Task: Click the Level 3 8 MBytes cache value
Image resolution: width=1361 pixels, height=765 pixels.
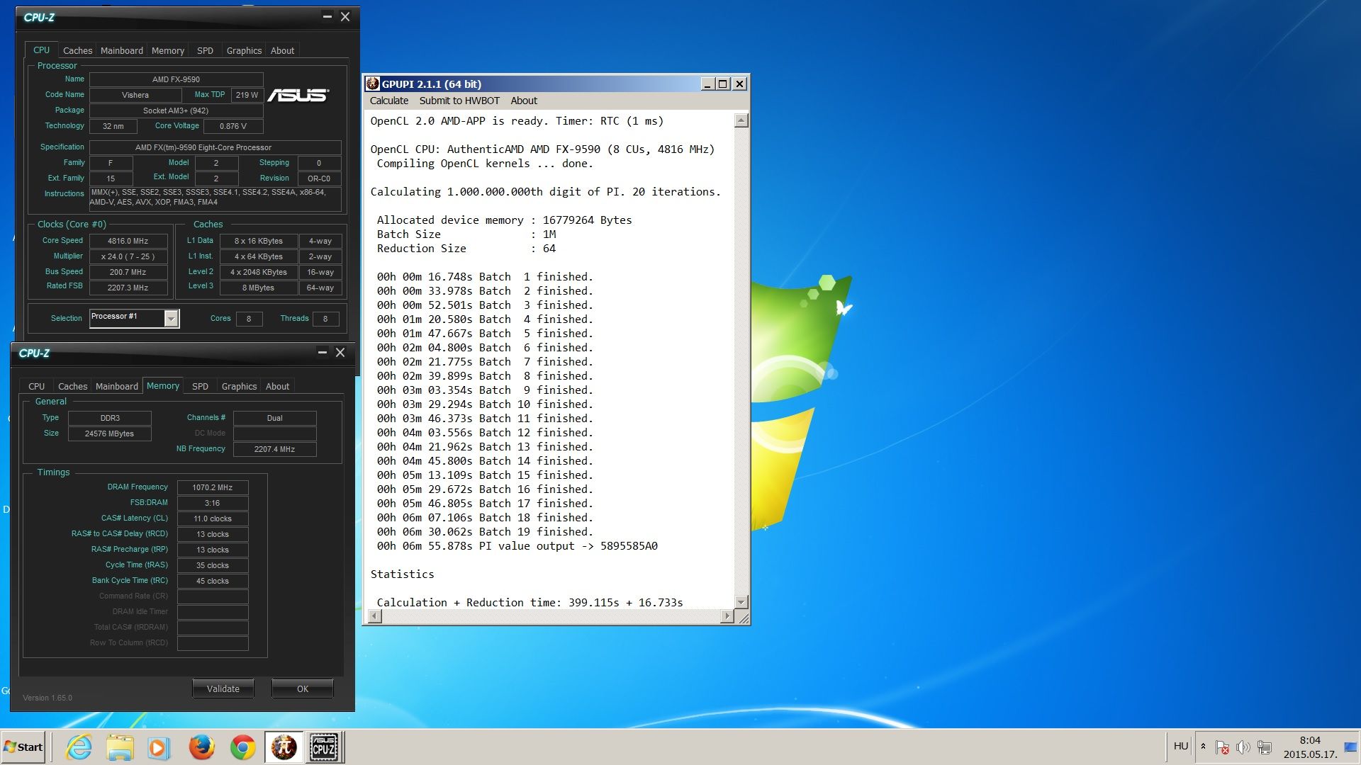Action: coord(259,288)
